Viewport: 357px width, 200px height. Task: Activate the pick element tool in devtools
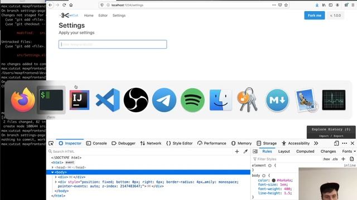click(x=51, y=143)
